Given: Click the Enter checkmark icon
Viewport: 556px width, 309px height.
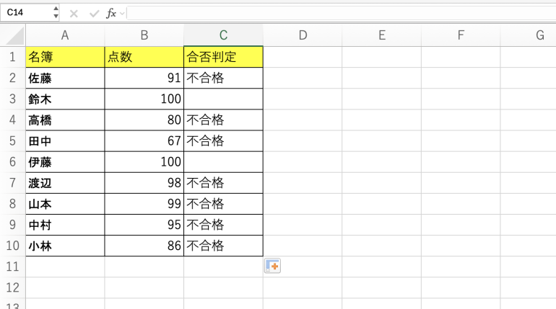Looking at the screenshot, I should click(93, 14).
